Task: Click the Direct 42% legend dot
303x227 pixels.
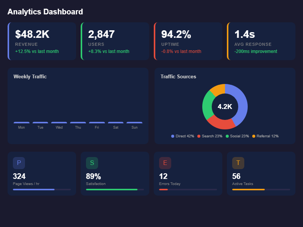Action: click(x=173, y=136)
